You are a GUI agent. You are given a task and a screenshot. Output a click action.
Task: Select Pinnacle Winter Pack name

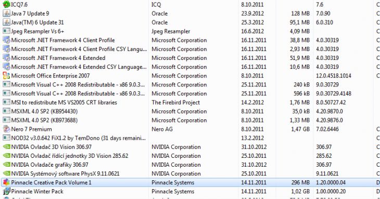tap(37, 192)
